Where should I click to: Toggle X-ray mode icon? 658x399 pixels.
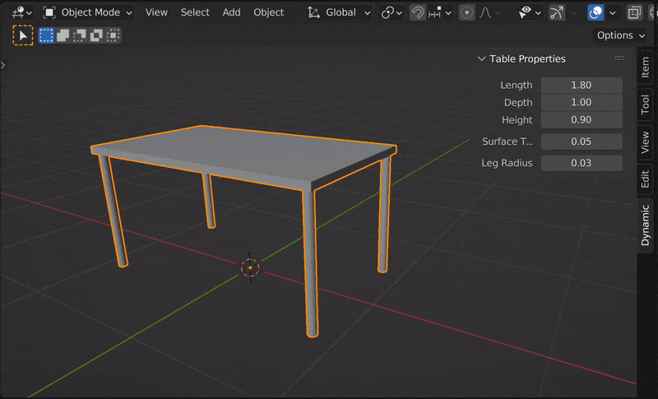(634, 12)
